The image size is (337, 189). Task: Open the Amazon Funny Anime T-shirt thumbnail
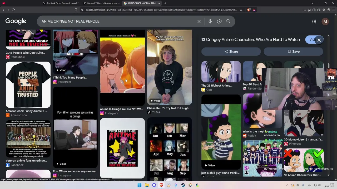point(28,85)
